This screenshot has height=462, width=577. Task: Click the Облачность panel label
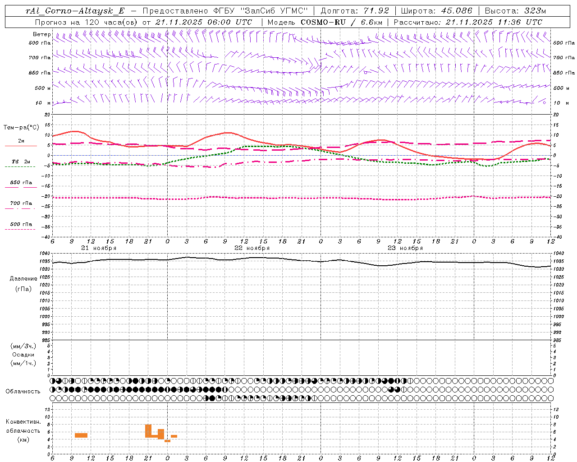pos(23,391)
